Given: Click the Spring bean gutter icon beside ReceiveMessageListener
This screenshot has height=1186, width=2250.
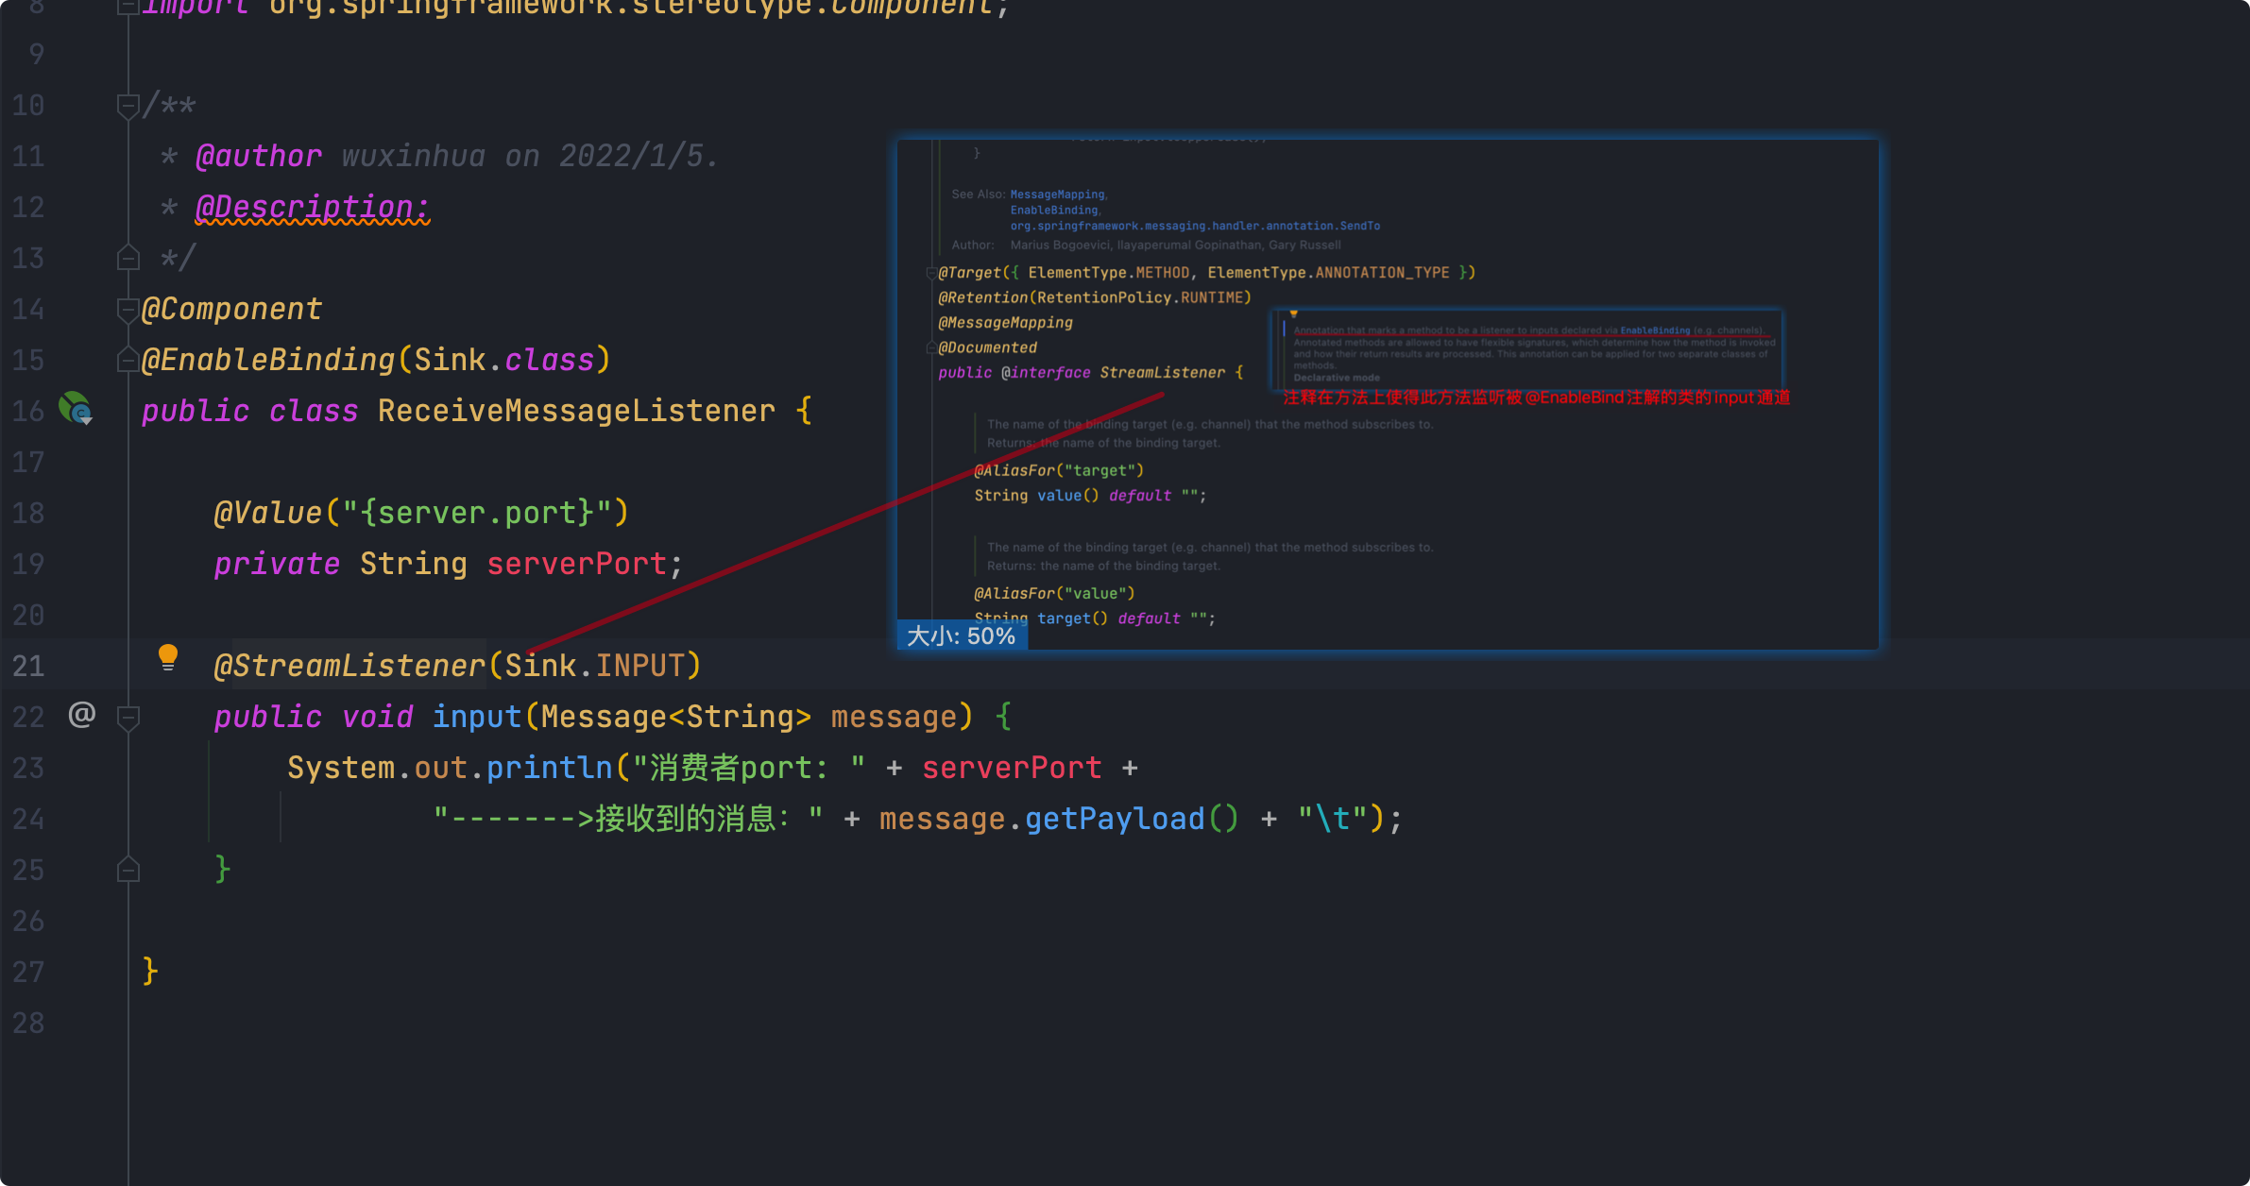Looking at the screenshot, I should click(76, 409).
